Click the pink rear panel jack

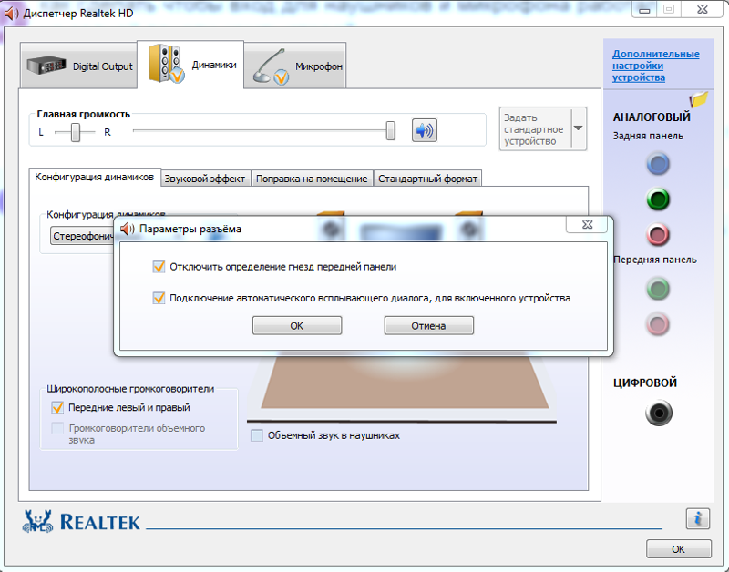pyautogui.click(x=657, y=235)
